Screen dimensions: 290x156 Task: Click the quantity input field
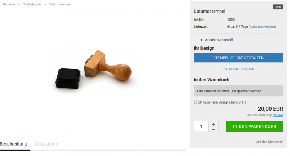click(201, 126)
